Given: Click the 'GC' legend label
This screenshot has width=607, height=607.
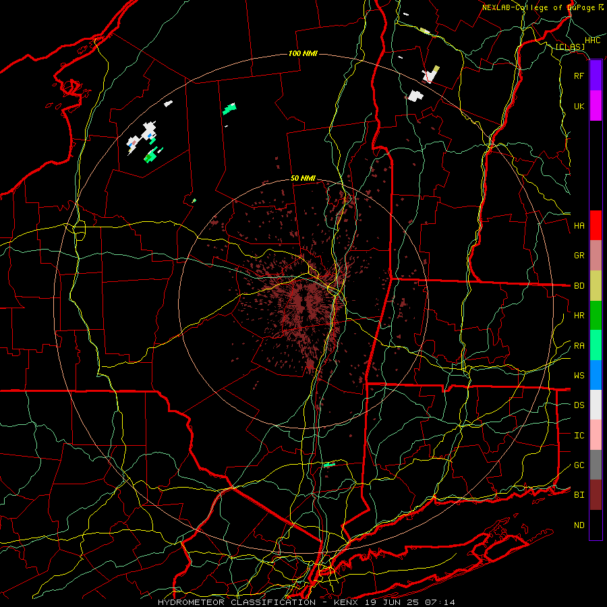Looking at the screenshot, I should point(579,465).
